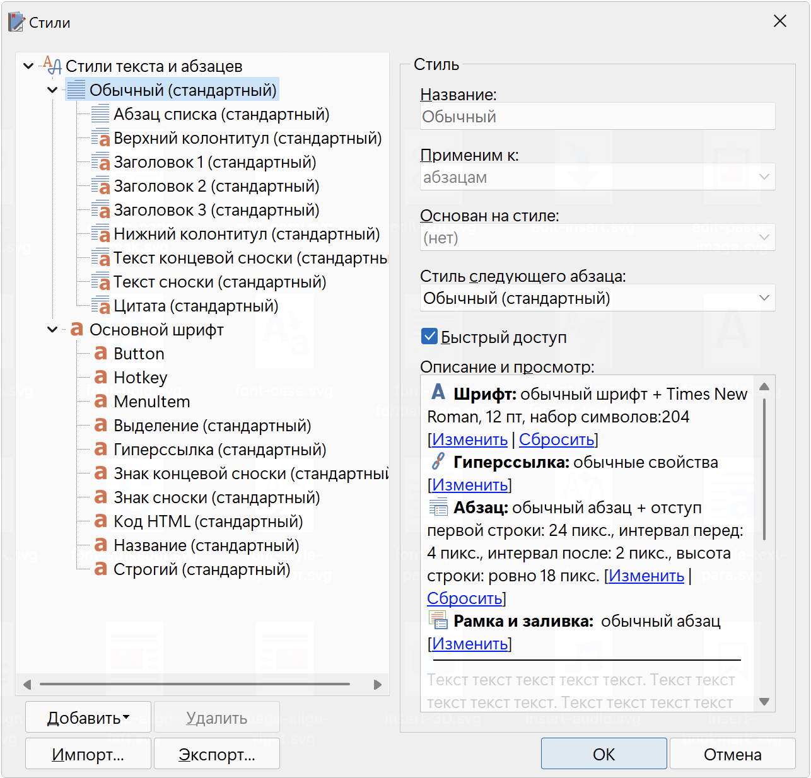Click the Основной шрифт 'a' icon
The width and height of the screenshot is (811, 778).
click(x=76, y=330)
